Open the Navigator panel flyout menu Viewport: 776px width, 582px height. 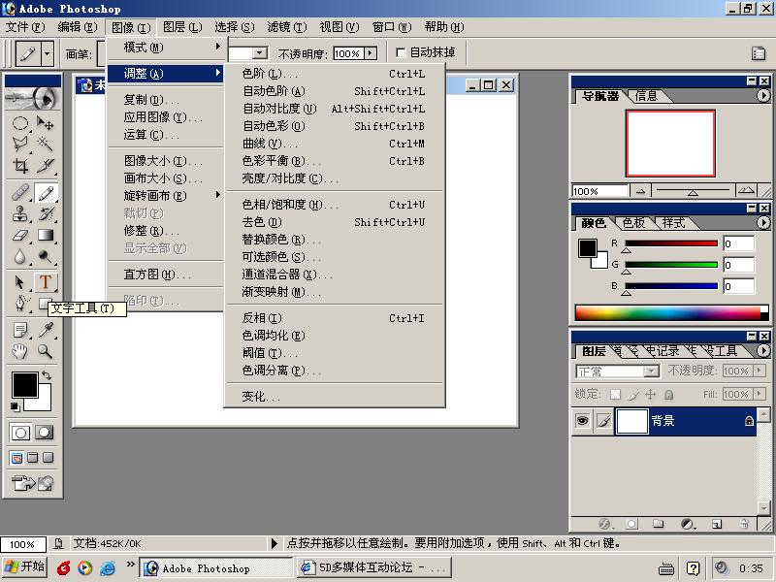pyautogui.click(x=763, y=95)
